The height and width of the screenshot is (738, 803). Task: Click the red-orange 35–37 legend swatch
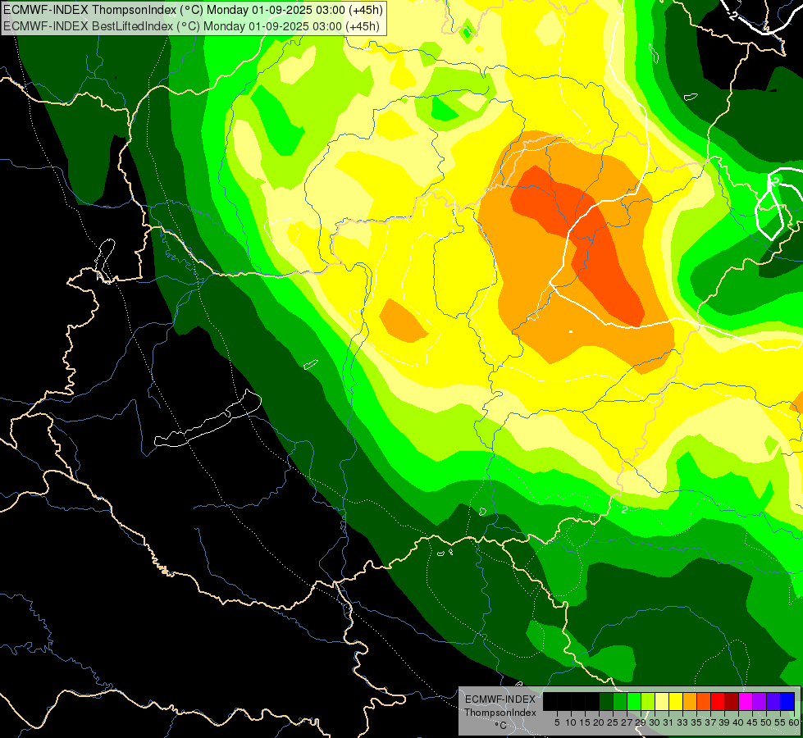[x=704, y=701]
